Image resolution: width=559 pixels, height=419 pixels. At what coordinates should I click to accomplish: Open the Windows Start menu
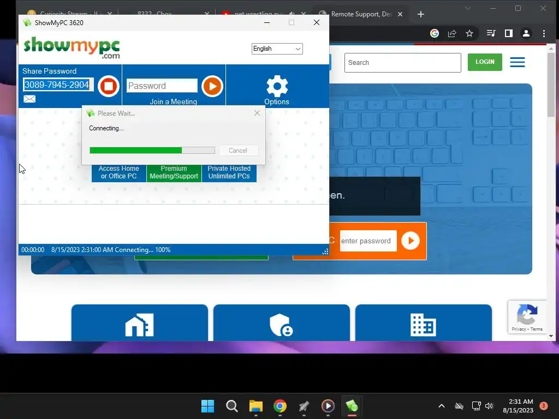(x=208, y=406)
